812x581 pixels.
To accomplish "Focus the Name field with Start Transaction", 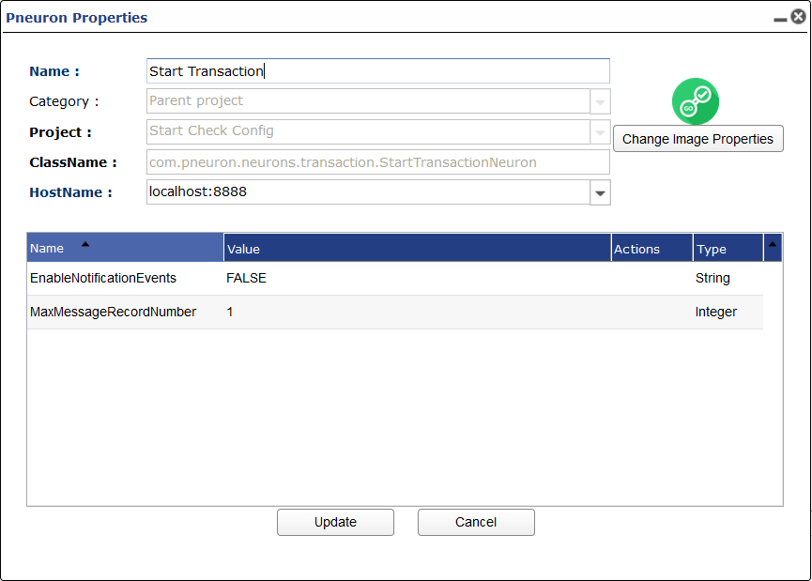I will click(x=378, y=71).
